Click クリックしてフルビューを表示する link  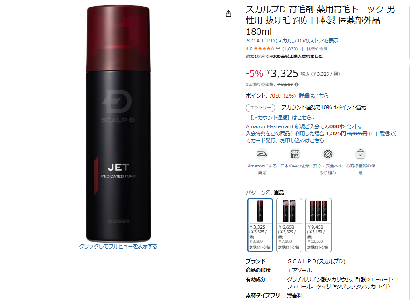pos(118,246)
